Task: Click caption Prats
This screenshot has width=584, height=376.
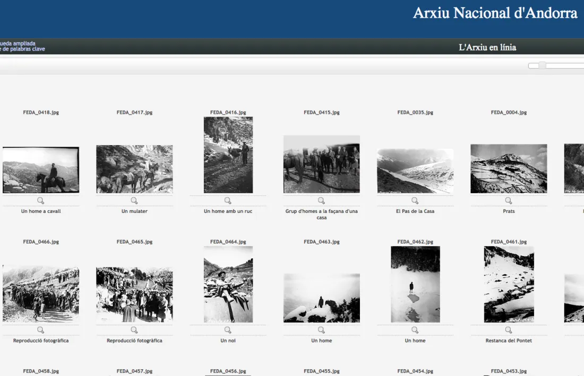Action: point(509,211)
